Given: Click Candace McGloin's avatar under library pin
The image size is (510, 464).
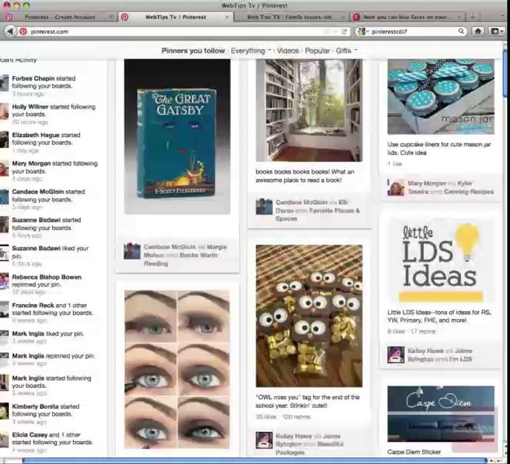Looking at the screenshot, I should tap(264, 206).
